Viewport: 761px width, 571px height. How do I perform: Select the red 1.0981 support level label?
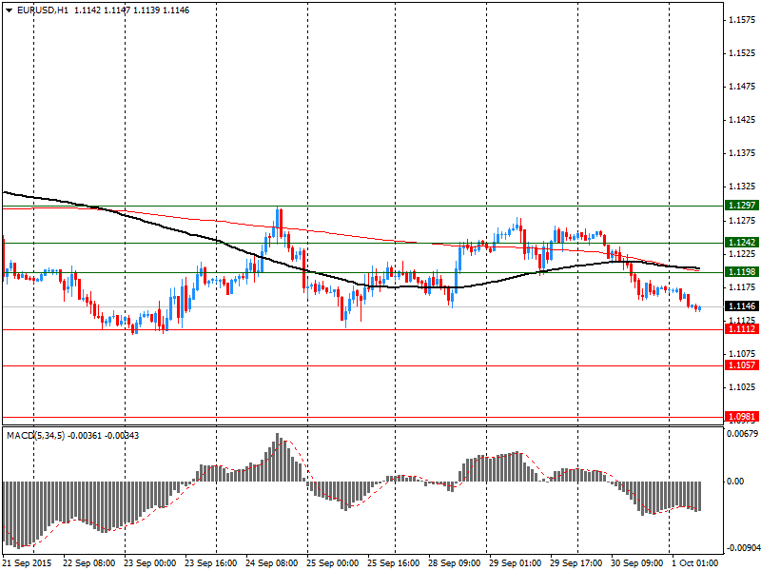coord(742,417)
